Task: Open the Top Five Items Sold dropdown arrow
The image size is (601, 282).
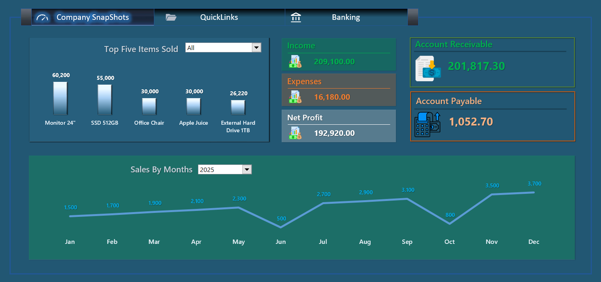Action: 257,48
